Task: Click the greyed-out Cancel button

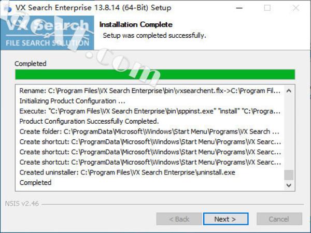Action: click(279, 219)
